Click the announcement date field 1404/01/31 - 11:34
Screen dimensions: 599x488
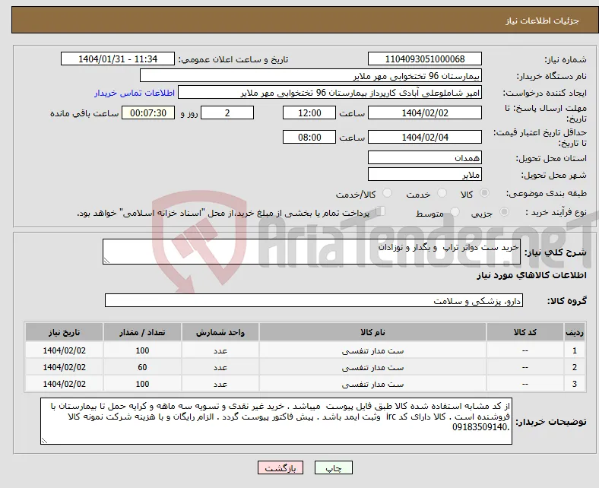tap(118, 59)
